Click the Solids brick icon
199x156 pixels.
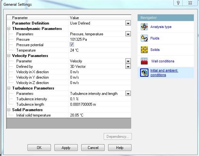click(x=144, y=50)
